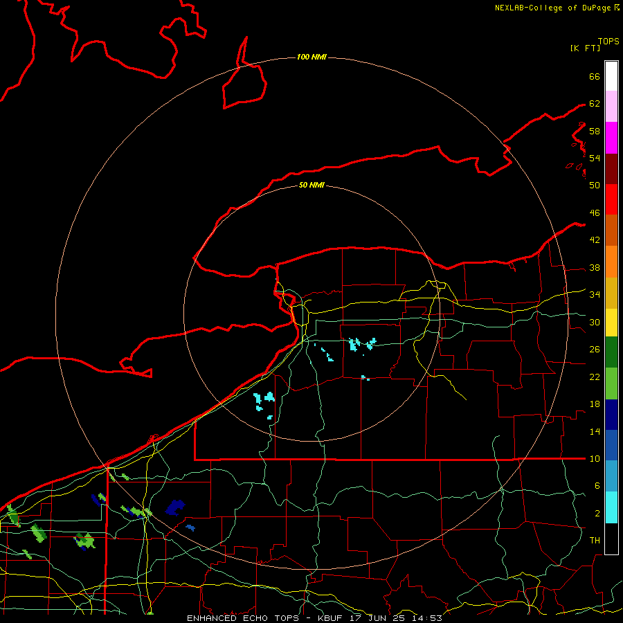623x623 pixels.
Task: Click the cyan echo cluster east of radar center
Action: click(x=361, y=343)
